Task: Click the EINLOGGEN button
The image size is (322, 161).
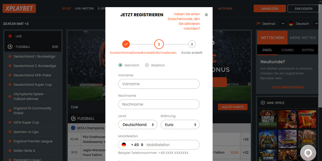Action: [x=303, y=8]
